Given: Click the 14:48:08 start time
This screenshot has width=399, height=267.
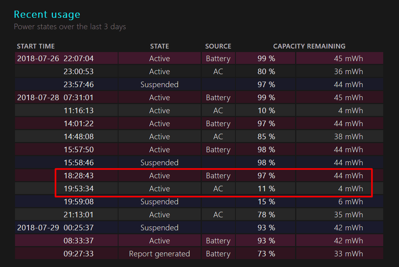Looking at the screenshot, I should point(78,136).
